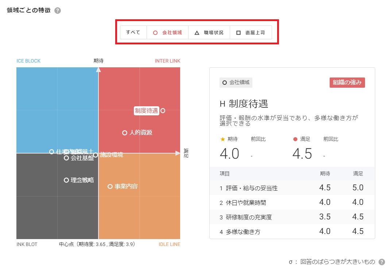Click the 組織の強み red badge

pos(347,83)
